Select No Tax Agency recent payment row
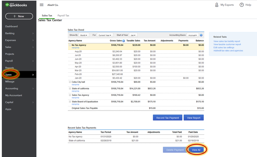 click(x=136, y=136)
